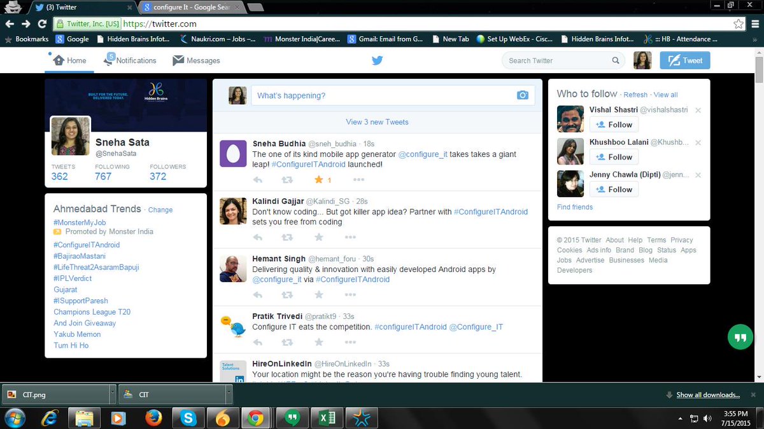Screen dimensions: 764x429
Task: Reply to Pratik Trivedi's tweet
Action: pyautogui.click(x=258, y=342)
